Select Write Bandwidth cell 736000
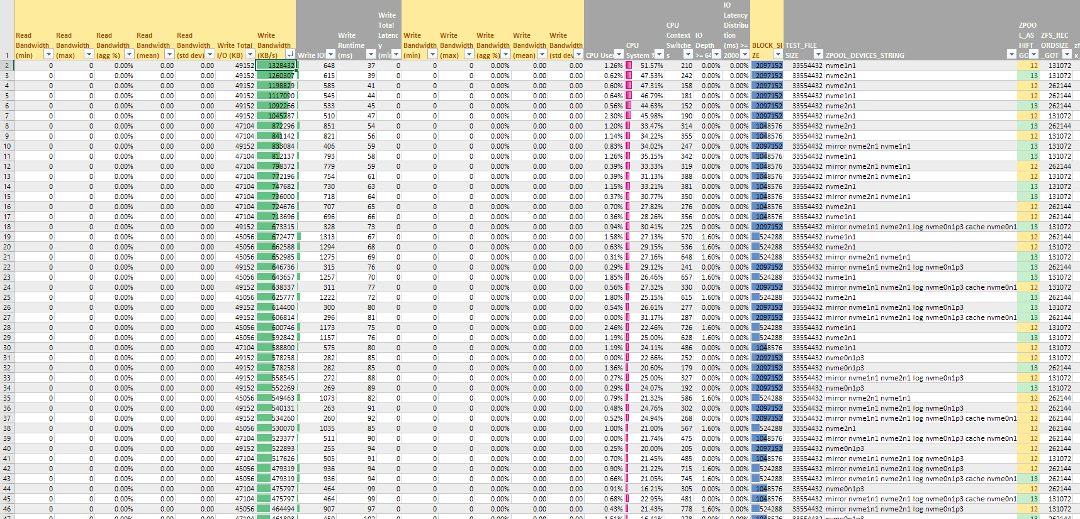This screenshot has height=519, width=1080. [x=276, y=197]
